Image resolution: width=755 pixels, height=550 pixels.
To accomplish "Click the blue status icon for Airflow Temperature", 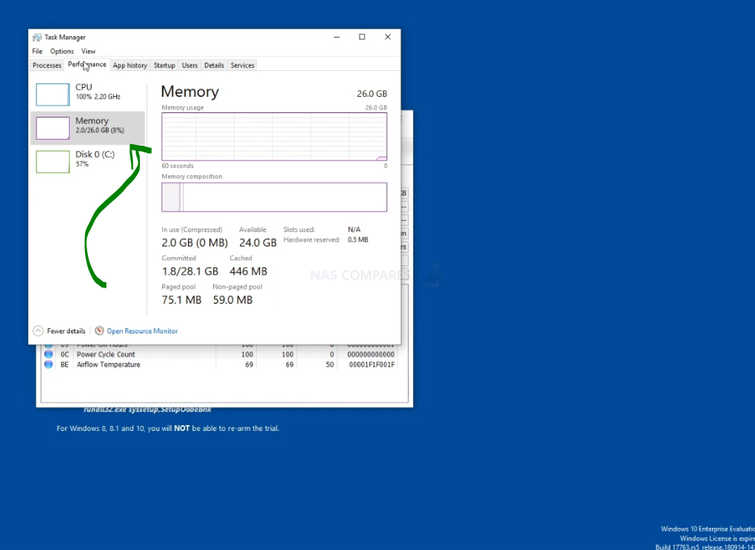I will (48, 364).
